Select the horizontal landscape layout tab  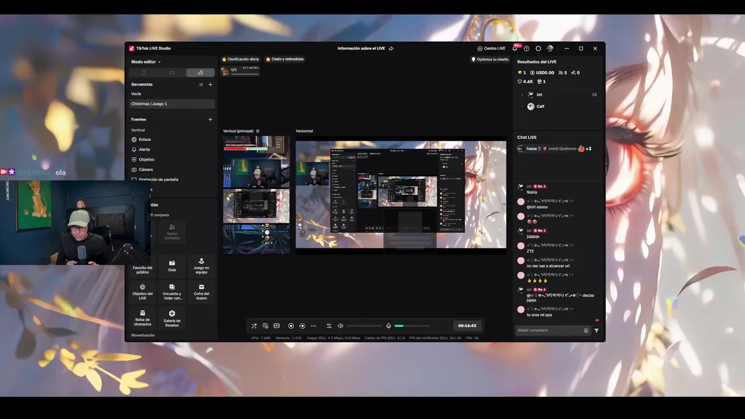[x=172, y=73]
